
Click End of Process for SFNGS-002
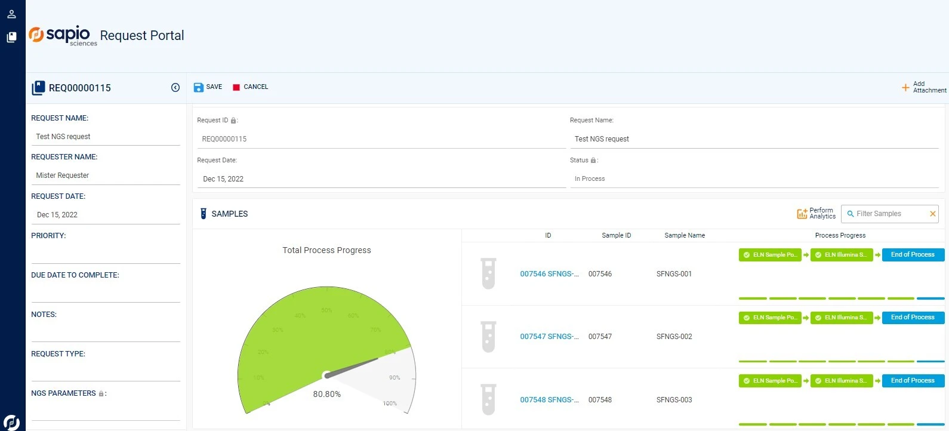pyautogui.click(x=913, y=318)
